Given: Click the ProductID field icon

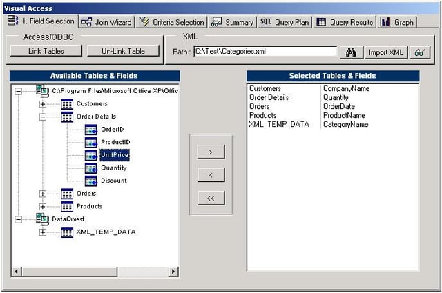Looking at the screenshot, I should pos(90,143).
